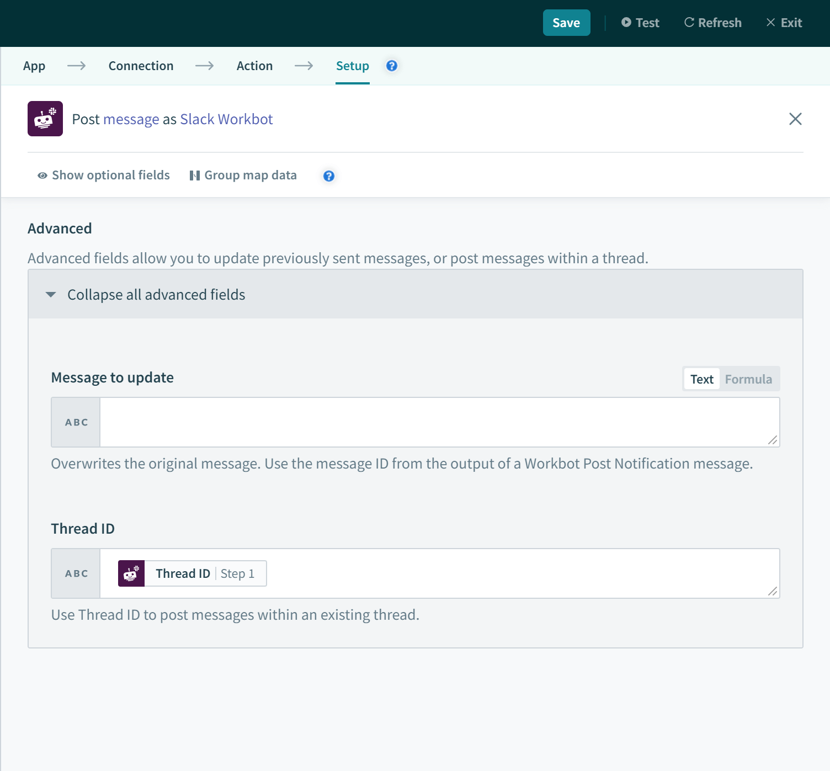This screenshot has height=771, width=830.
Task: Switch Message to update to Formula mode
Action: point(748,379)
